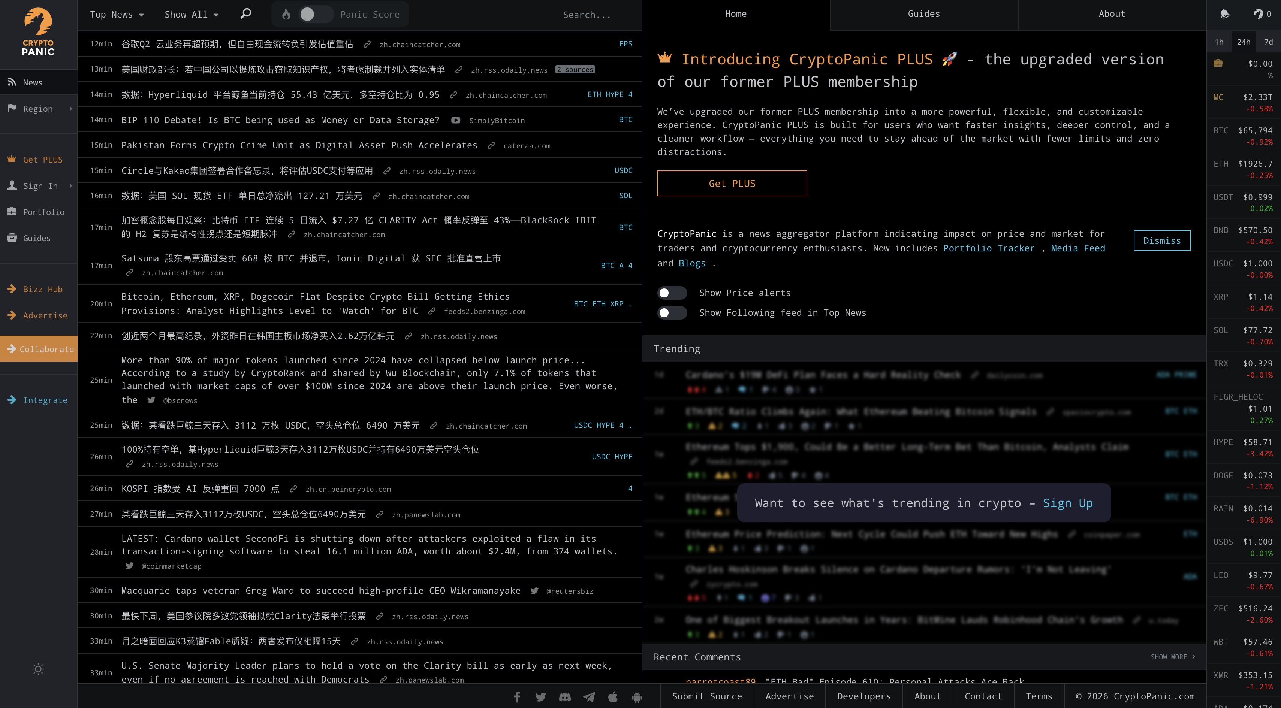Open Advertise in the sidebar
1281x708 pixels.
point(39,315)
